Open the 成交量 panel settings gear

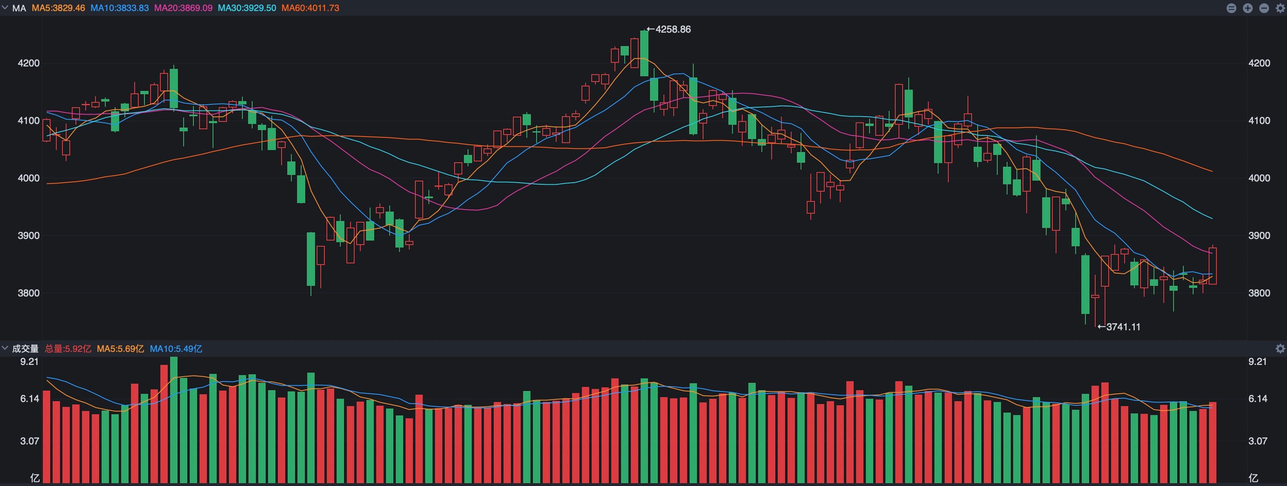1280,348
